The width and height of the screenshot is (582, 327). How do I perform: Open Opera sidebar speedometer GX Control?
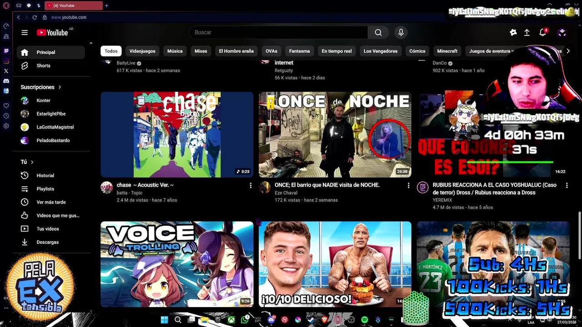point(6,26)
